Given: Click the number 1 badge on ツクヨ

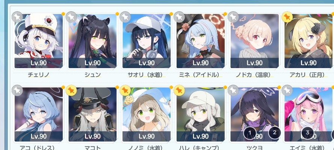Looking at the screenshot, I should tap(249, 133).
